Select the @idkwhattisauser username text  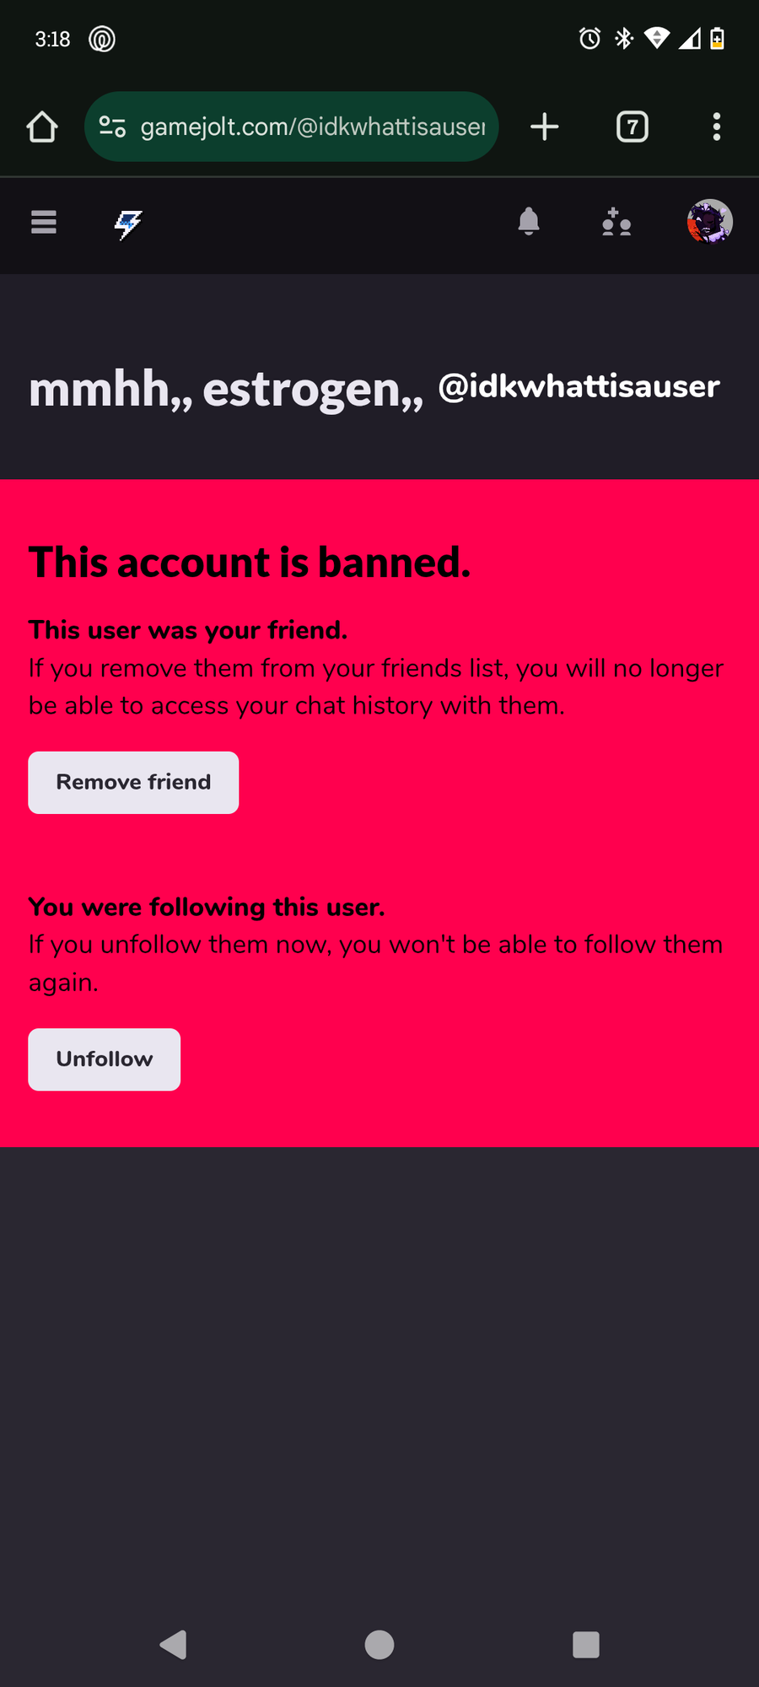pos(579,386)
